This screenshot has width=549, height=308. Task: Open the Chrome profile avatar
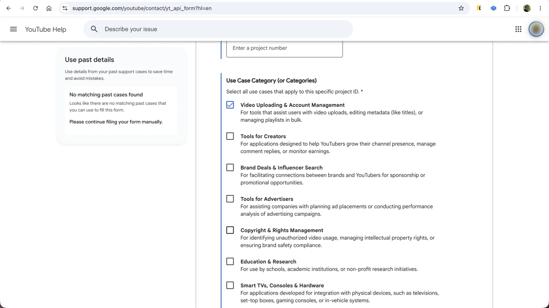[527, 8]
